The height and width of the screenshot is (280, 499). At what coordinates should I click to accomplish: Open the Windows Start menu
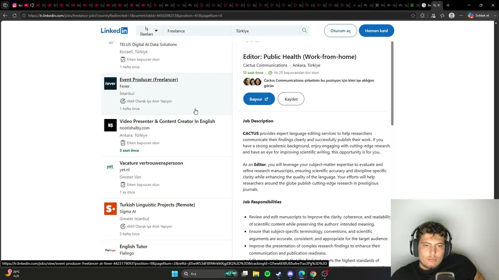coord(175,274)
